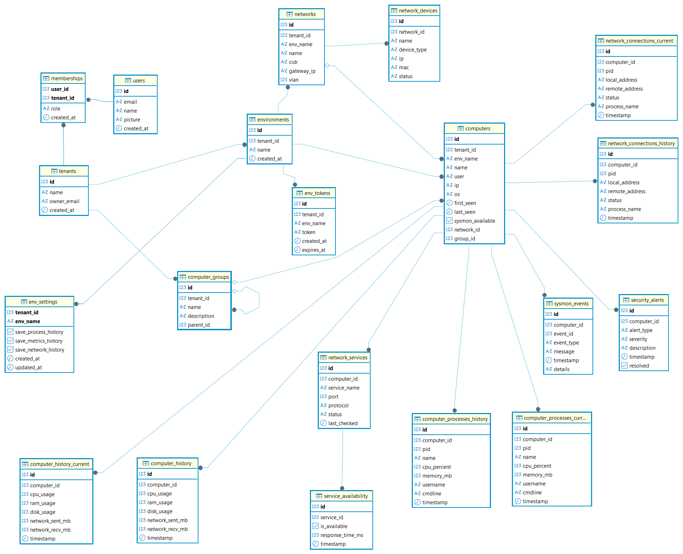The width and height of the screenshot is (683, 554).
Task: Click clock icon beside expires_at in env_tokens
Action: [297, 250]
